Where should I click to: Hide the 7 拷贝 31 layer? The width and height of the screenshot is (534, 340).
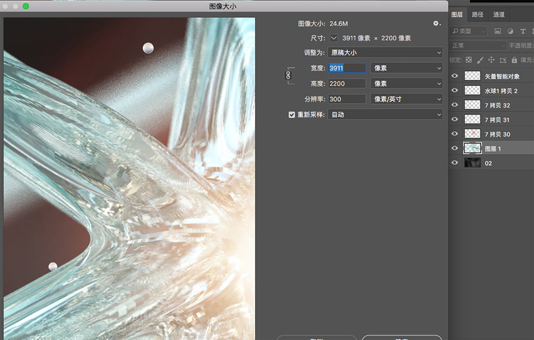[454, 119]
